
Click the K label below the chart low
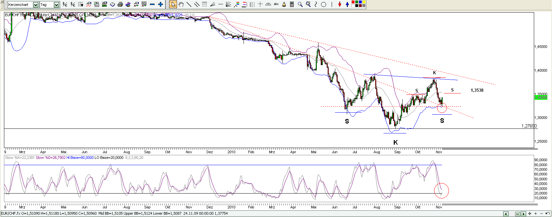pyautogui.click(x=395, y=142)
